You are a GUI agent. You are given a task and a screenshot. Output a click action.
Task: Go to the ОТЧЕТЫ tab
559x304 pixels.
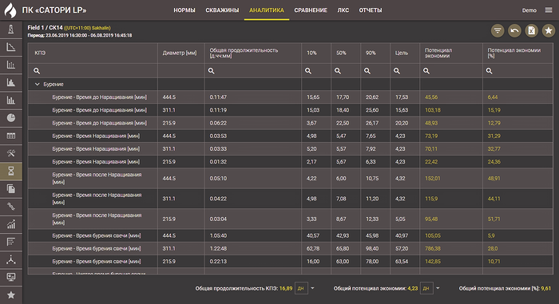point(371,10)
